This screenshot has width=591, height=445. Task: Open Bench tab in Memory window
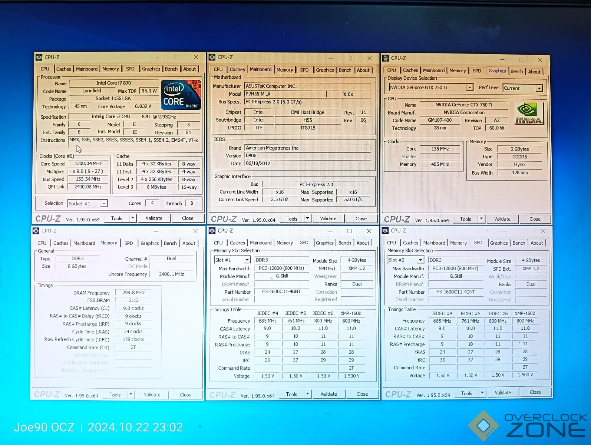click(x=170, y=243)
